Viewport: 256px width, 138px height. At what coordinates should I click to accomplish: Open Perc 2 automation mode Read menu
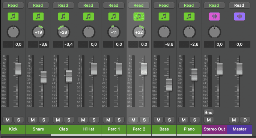click(139, 5)
